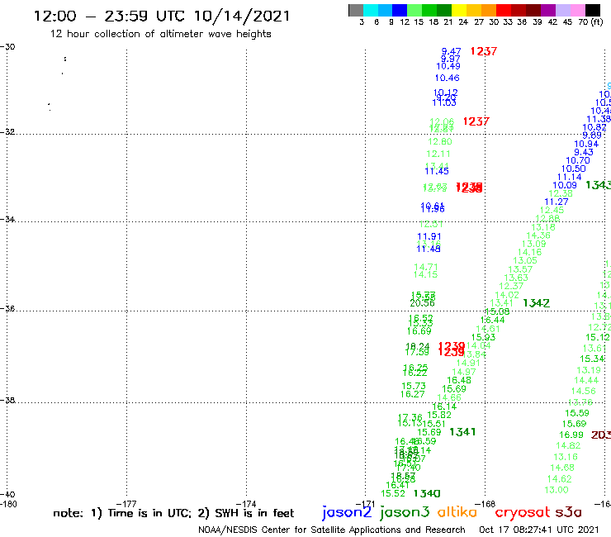This screenshot has width=611, height=537.
Task: Click the lavender 45 ft legend swatch
Action: tap(563, 10)
